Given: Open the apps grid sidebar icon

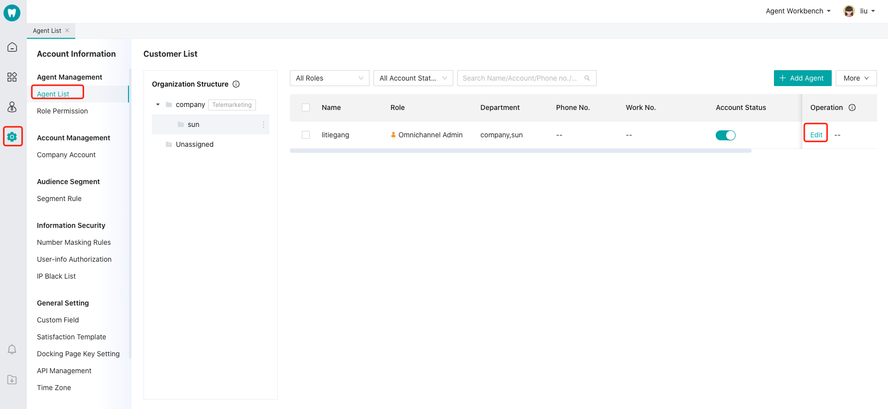Looking at the screenshot, I should (12, 77).
